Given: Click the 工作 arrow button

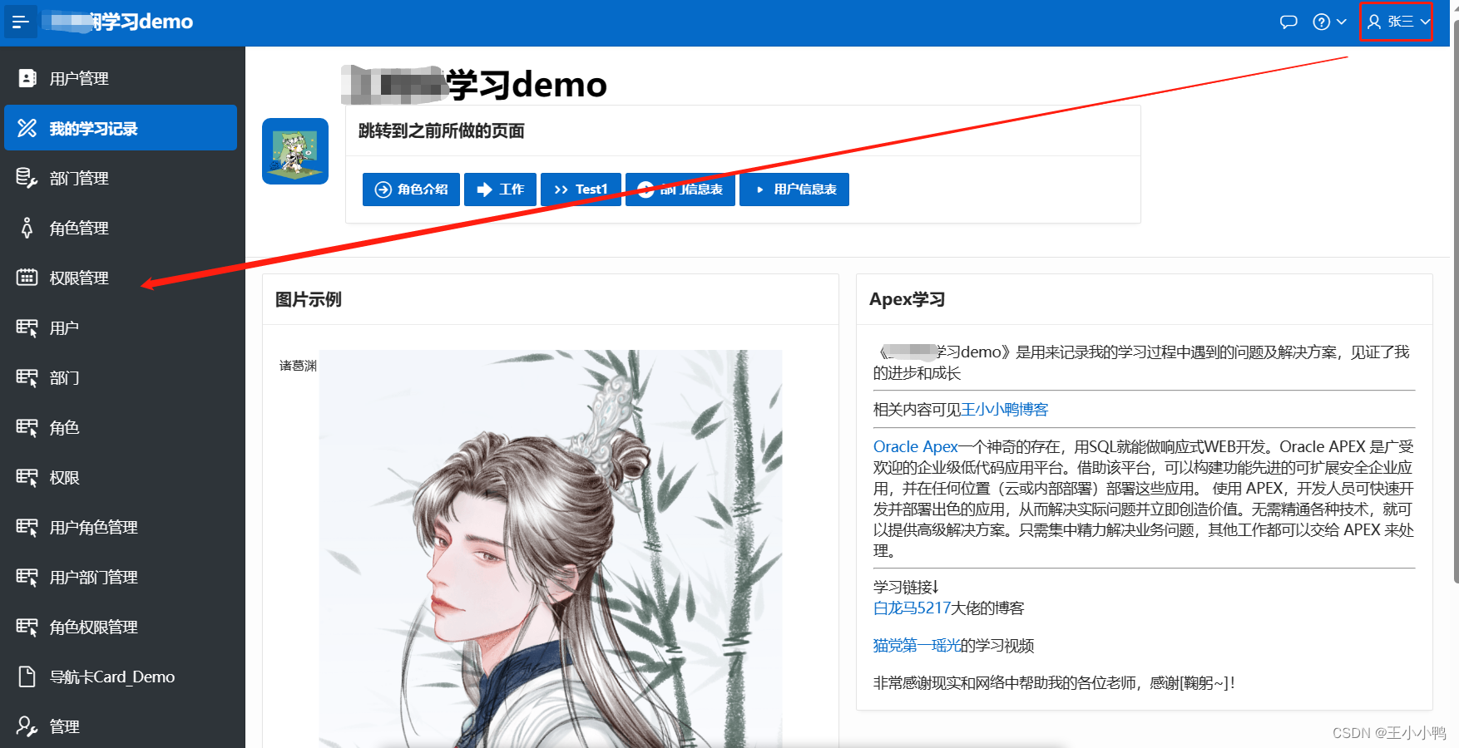Looking at the screenshot, I should [x=500, y=189].
